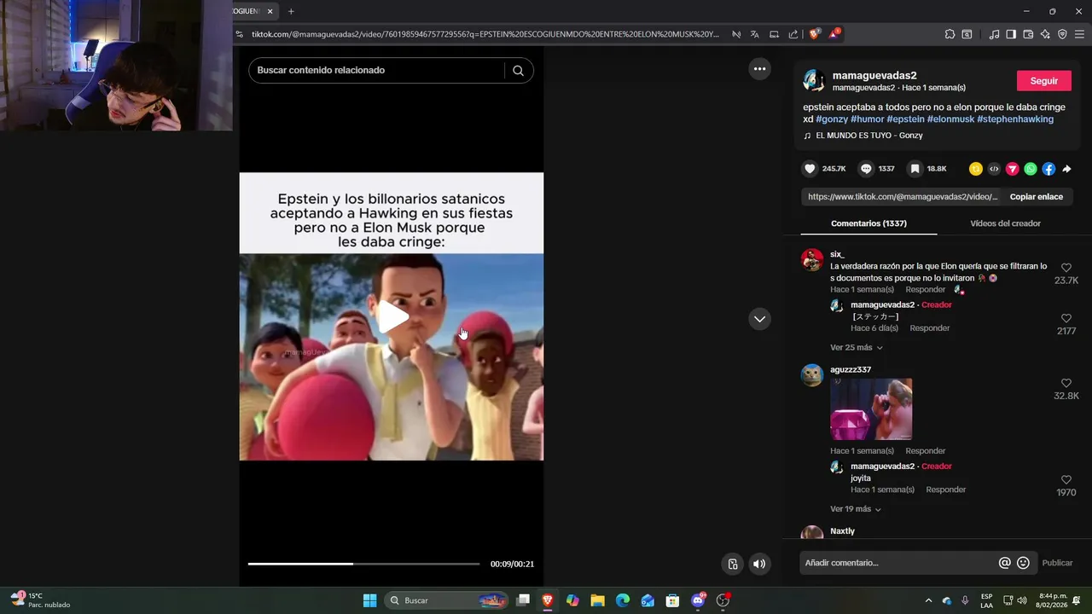This screenshot has width=1092, height=614.
Task: Expand 'Ver 19 más' replies
Action: [856, 509]
